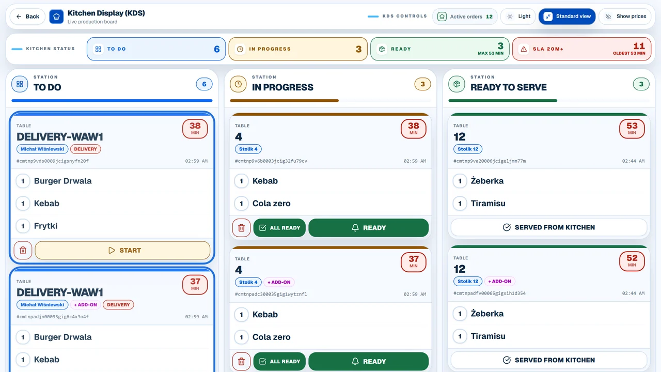Mark 53 min table 12 order SERVED FROM KITCHEN
Screen dimensions: 661x372
[x=549, y=227]
